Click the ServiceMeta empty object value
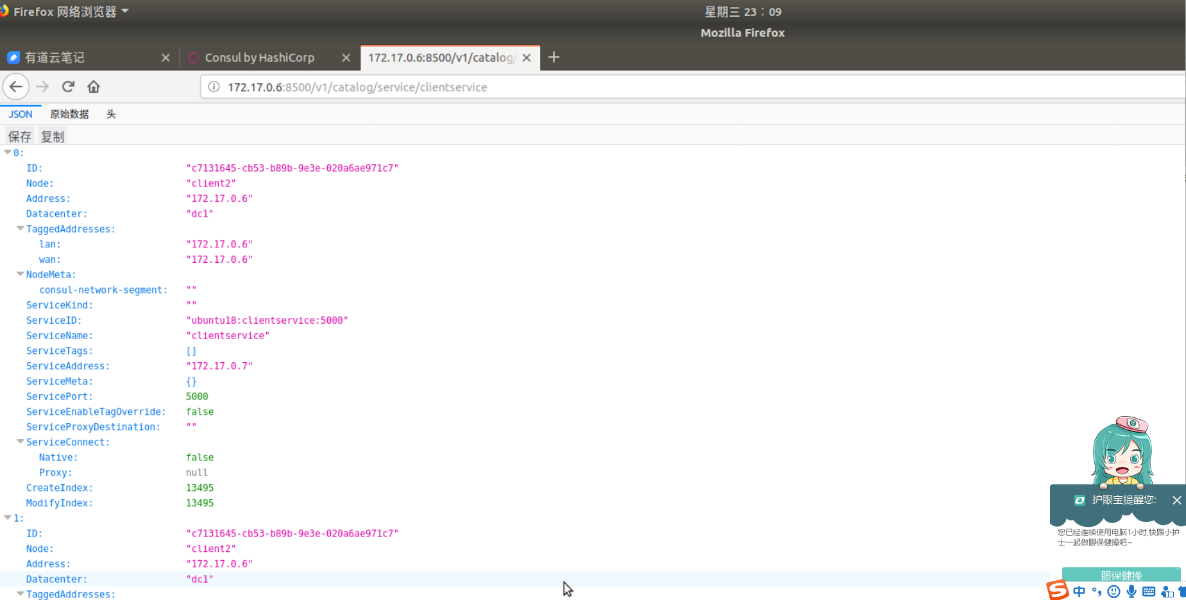The height and width of the screenshot is (600, 1186). pos(191,381)
